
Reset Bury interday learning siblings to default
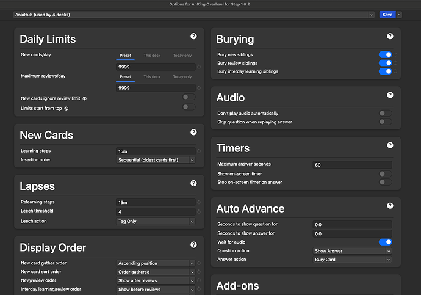(395, 71)
